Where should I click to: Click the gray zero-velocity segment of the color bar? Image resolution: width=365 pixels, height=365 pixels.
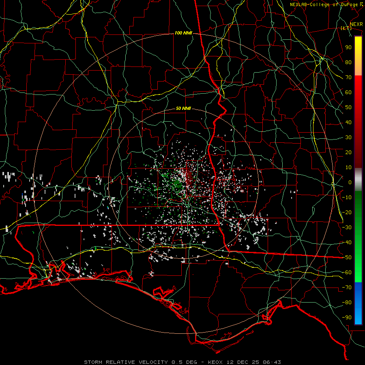tap(358, 179)
